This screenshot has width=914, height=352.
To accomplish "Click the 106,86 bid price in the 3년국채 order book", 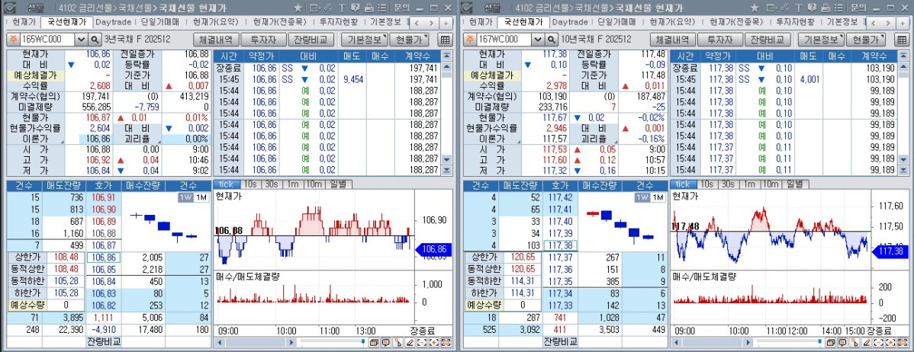I will [103, 258].
